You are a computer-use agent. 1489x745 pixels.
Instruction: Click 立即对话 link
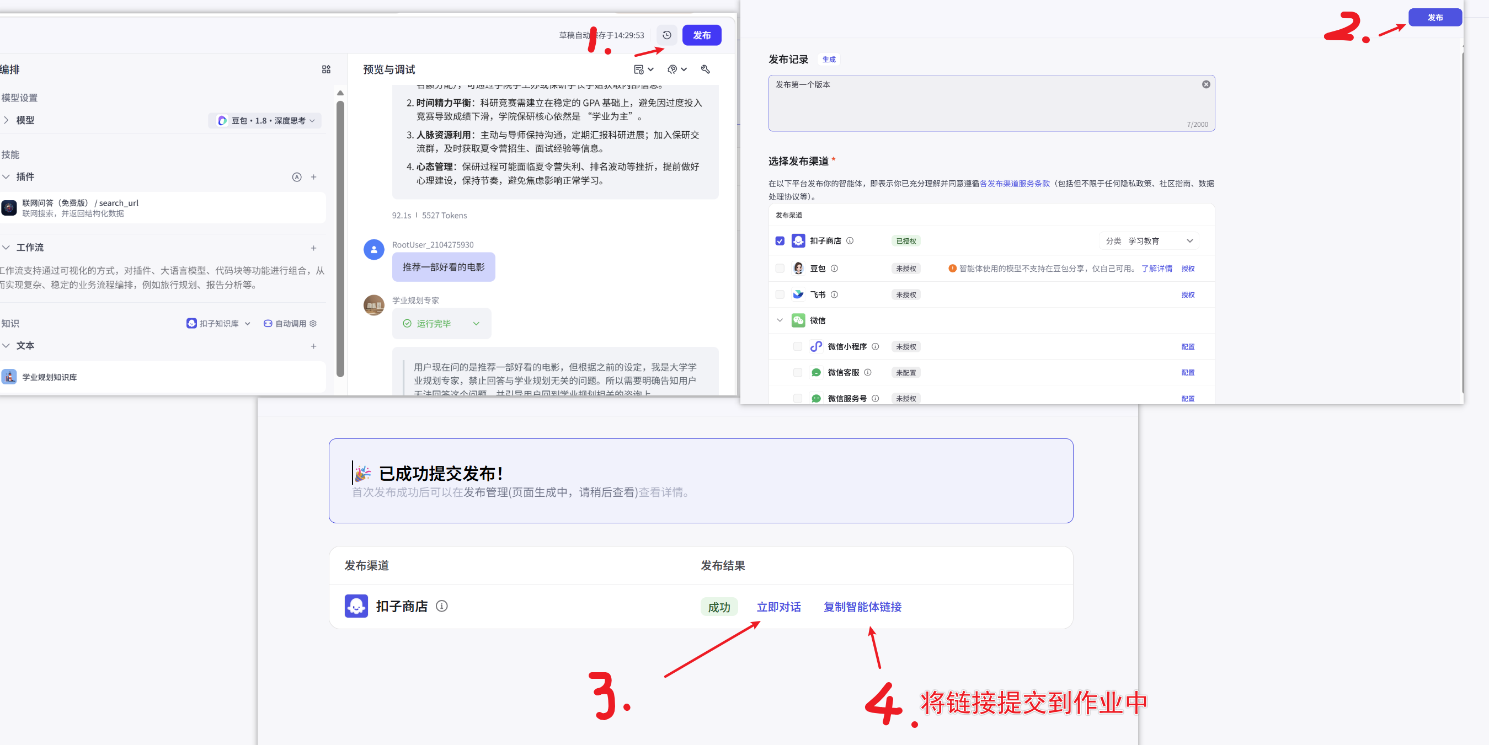[778, 607]
